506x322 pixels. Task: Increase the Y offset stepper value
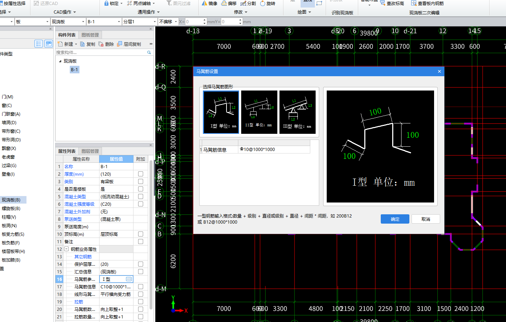click(x=240, y=20)
